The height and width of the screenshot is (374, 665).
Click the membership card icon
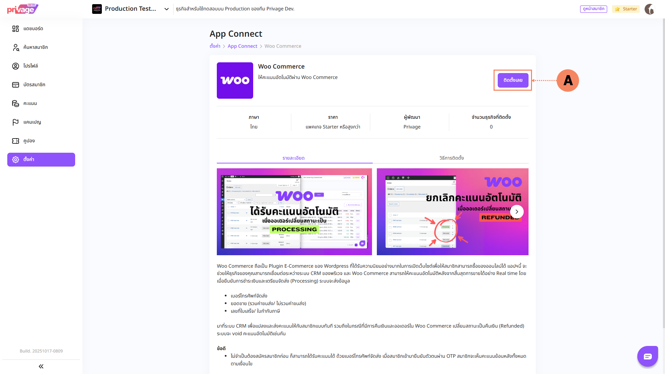click(x=16, y=85)
